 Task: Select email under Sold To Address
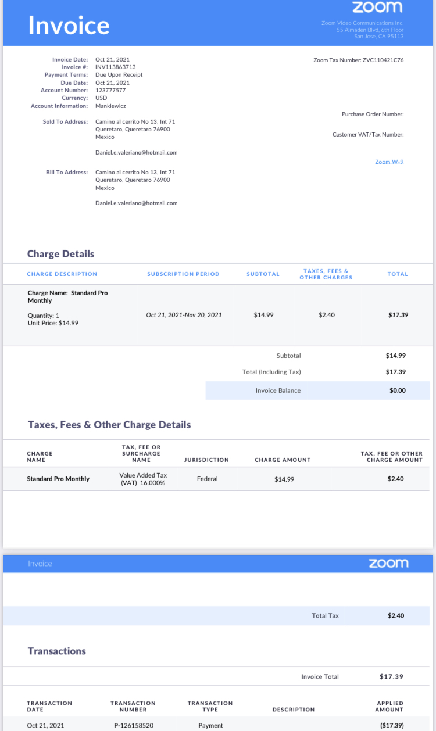coord(137,152)
